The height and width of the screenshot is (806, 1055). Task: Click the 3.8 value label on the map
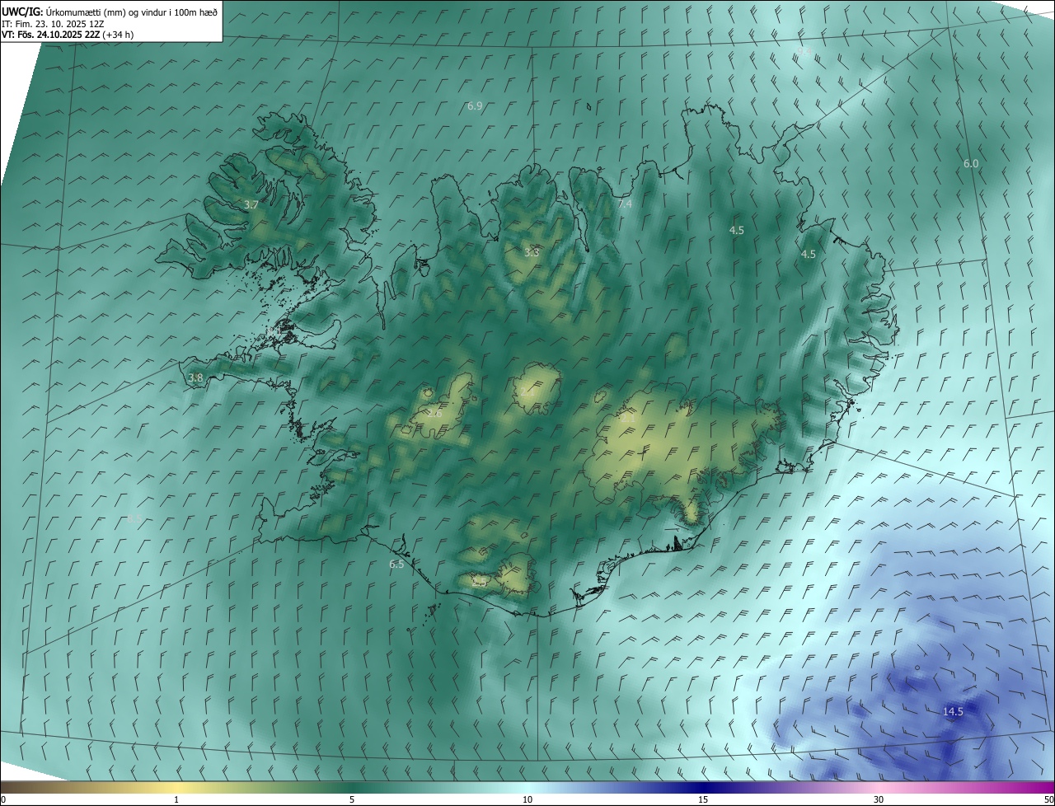pyautogui.click(x=195, y=378)
